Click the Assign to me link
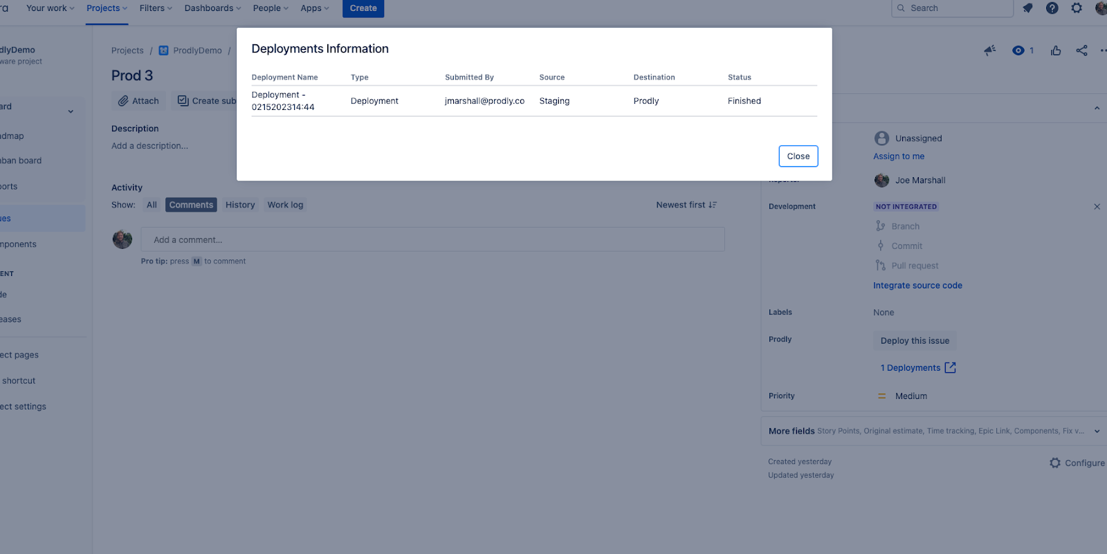Image resolution: width=1107 pixels, height=554 pixels. [899, 156]
